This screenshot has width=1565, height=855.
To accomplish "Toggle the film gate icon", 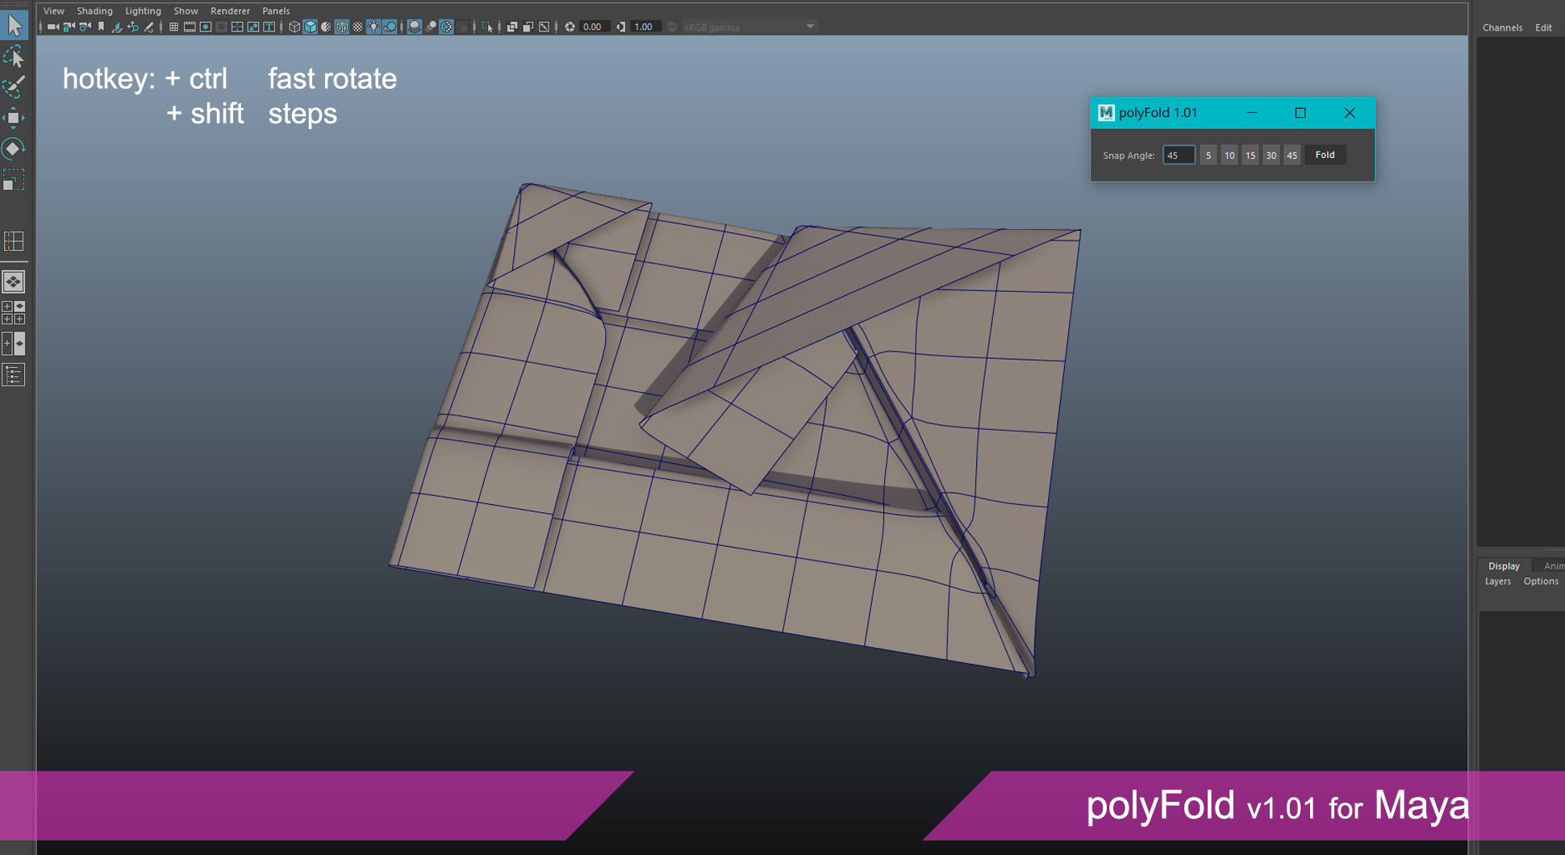I will [190, 27].
